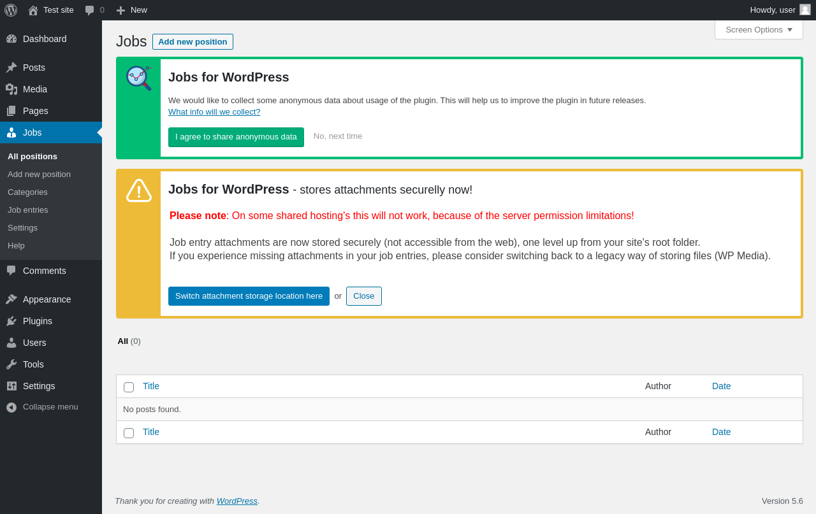816x514 pixels.
Task: Close the attachment storage notice
Action: point(364,296)
